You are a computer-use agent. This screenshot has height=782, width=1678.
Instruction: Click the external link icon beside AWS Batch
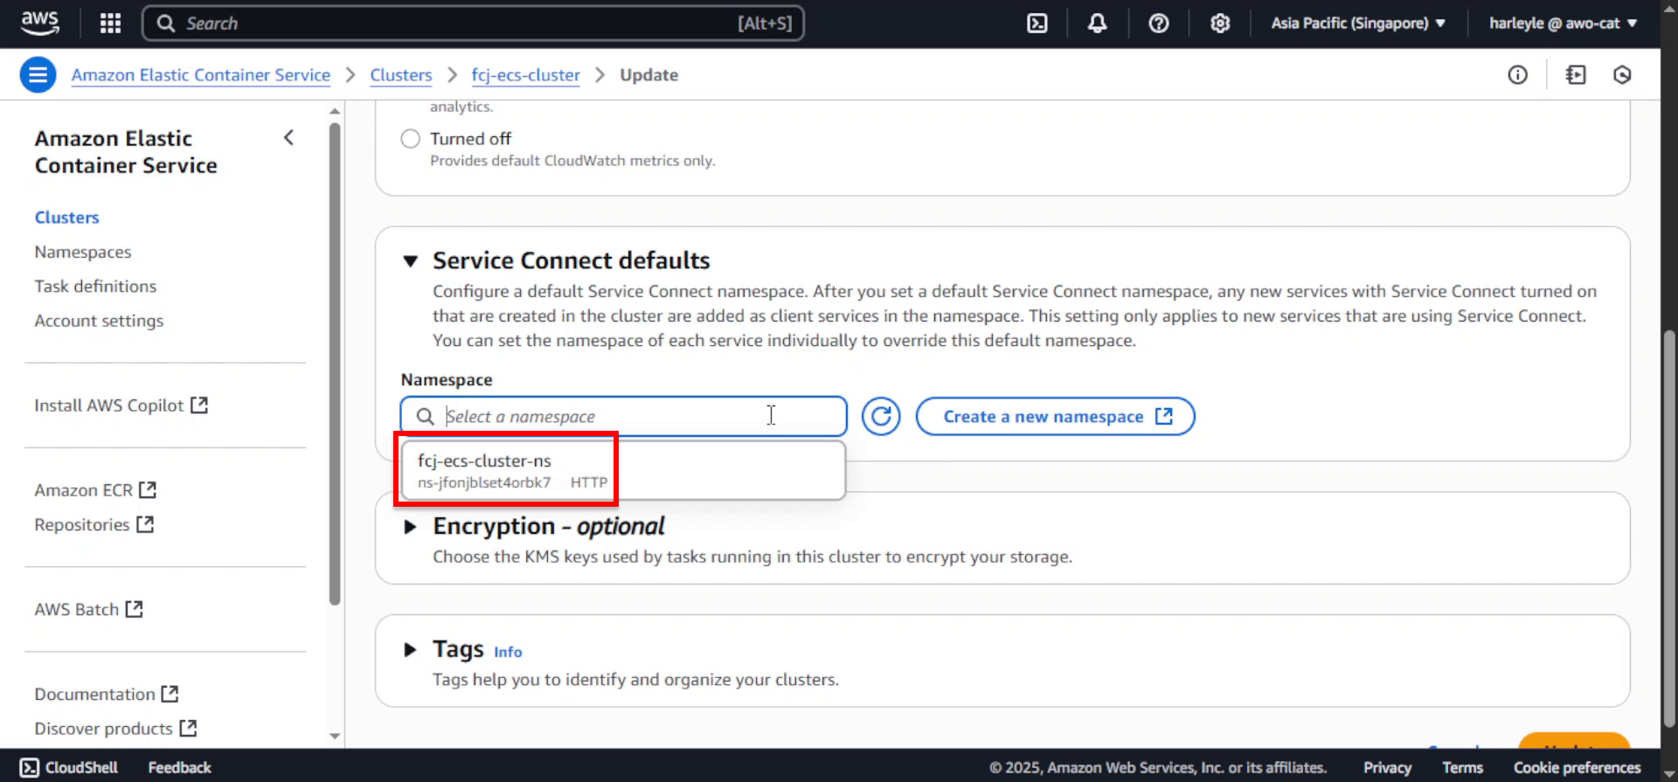(134, 609)
